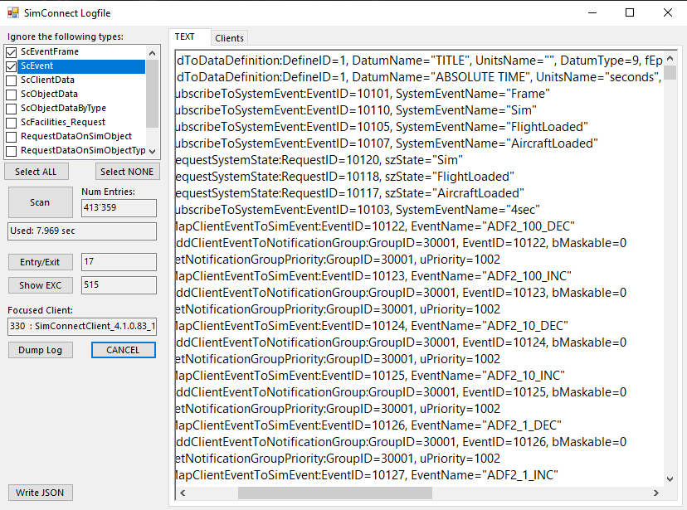Select the EventName="ADF2_100_DEC" log line
Screen dimensions: 687x510
(375, 226)
